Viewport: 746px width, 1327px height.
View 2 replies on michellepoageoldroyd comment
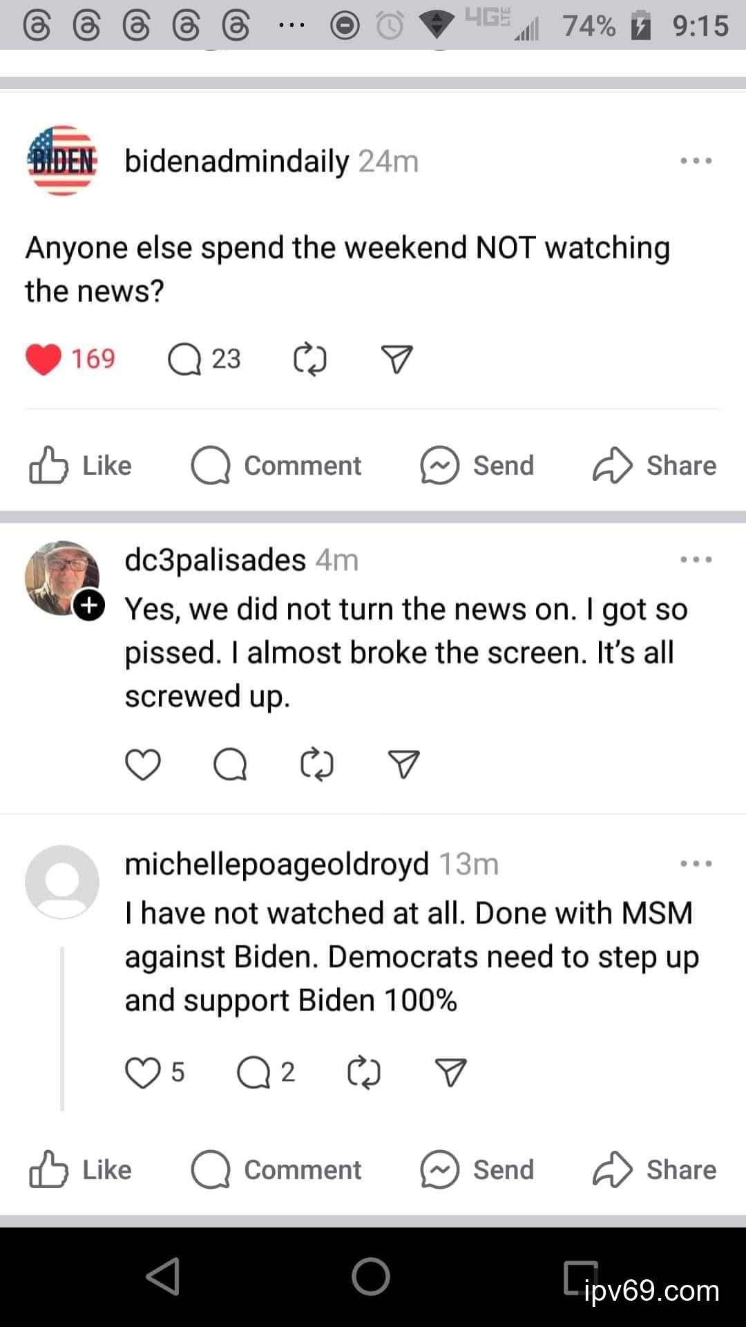[254, 1073]
